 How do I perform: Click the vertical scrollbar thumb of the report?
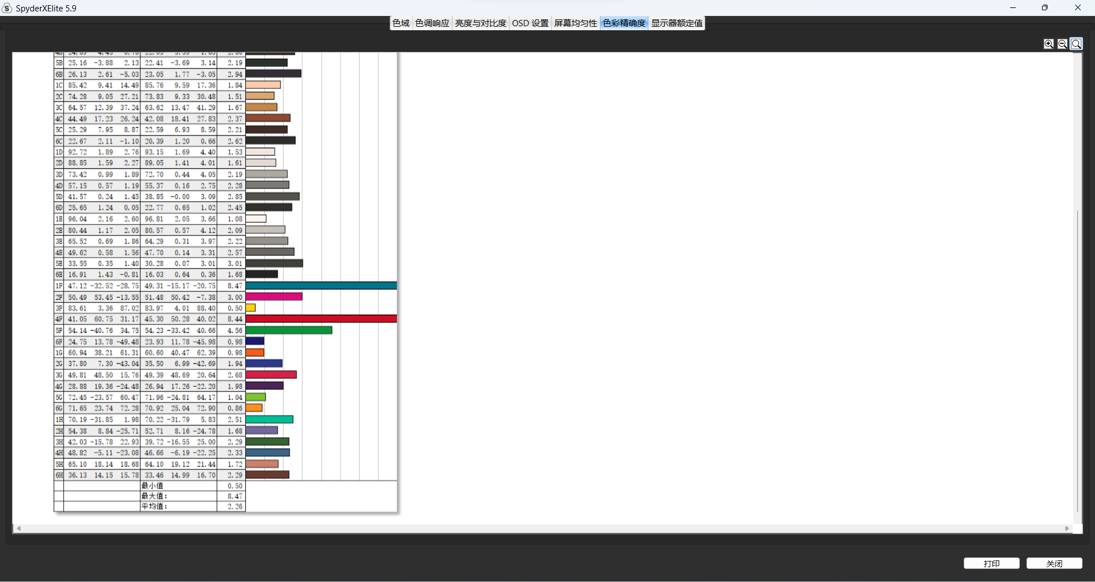1077,359
